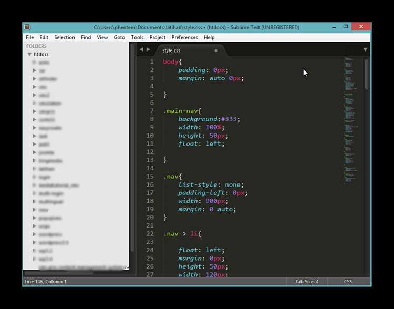
Task: Open the Find menu
Action: [x=86, y=37]
